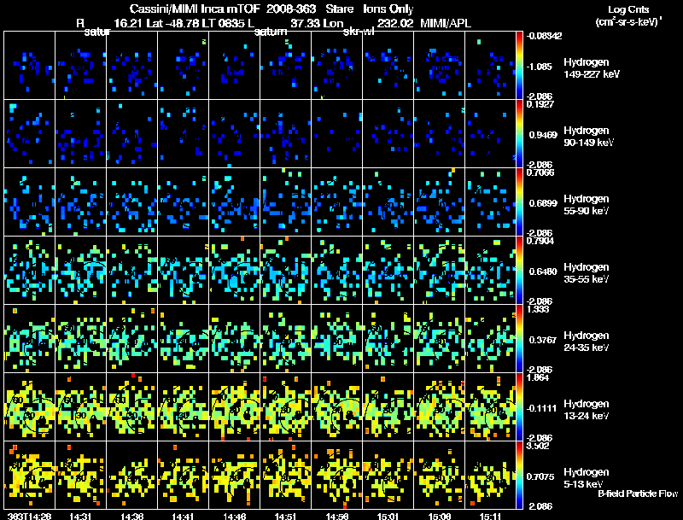
Task: Click the color bar beside Hydrogen 5-13 keV
Action: point(519,476)
